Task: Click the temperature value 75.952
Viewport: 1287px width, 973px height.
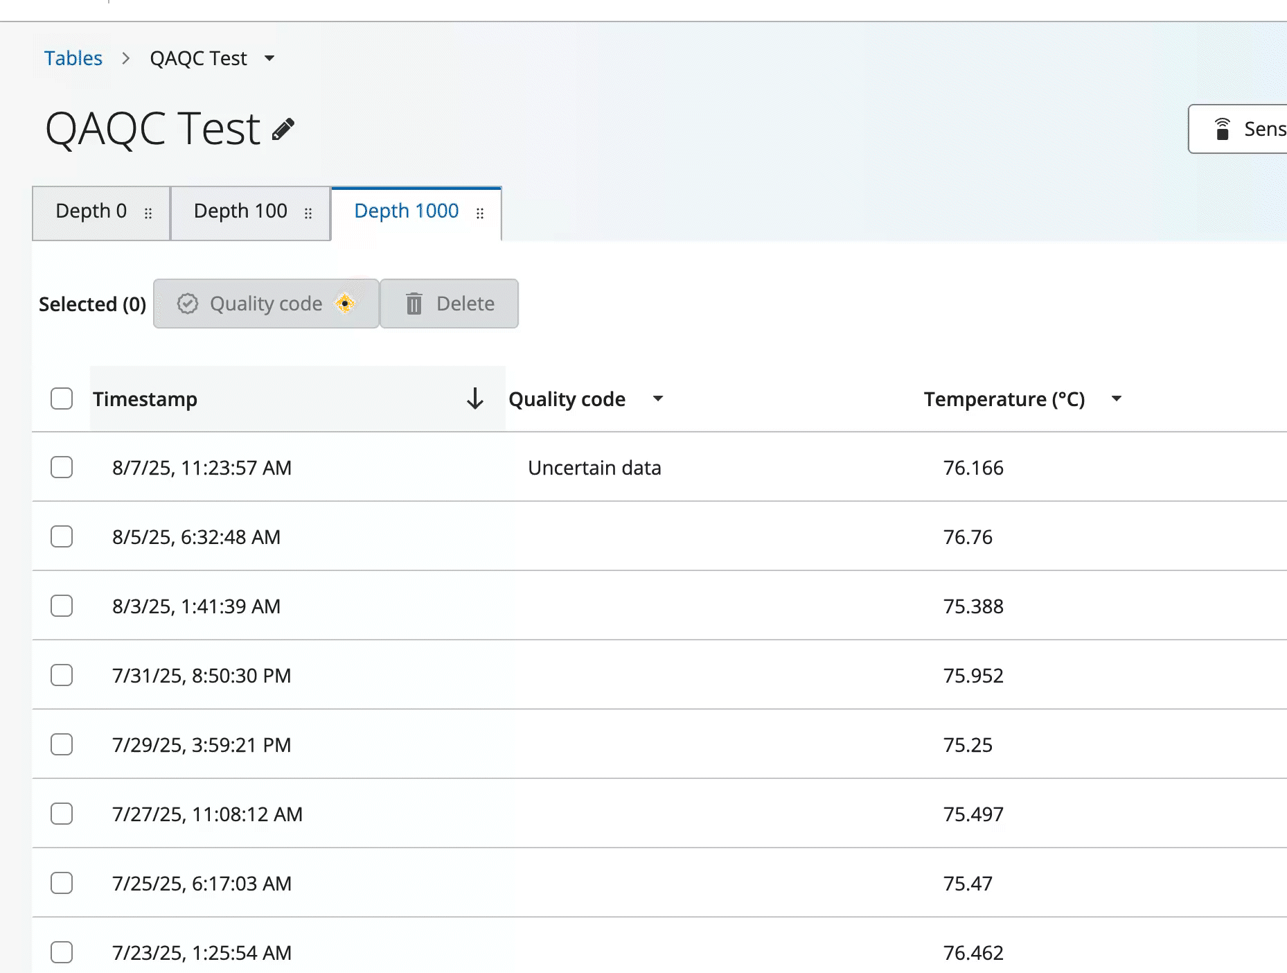Action: coord(973,676)
